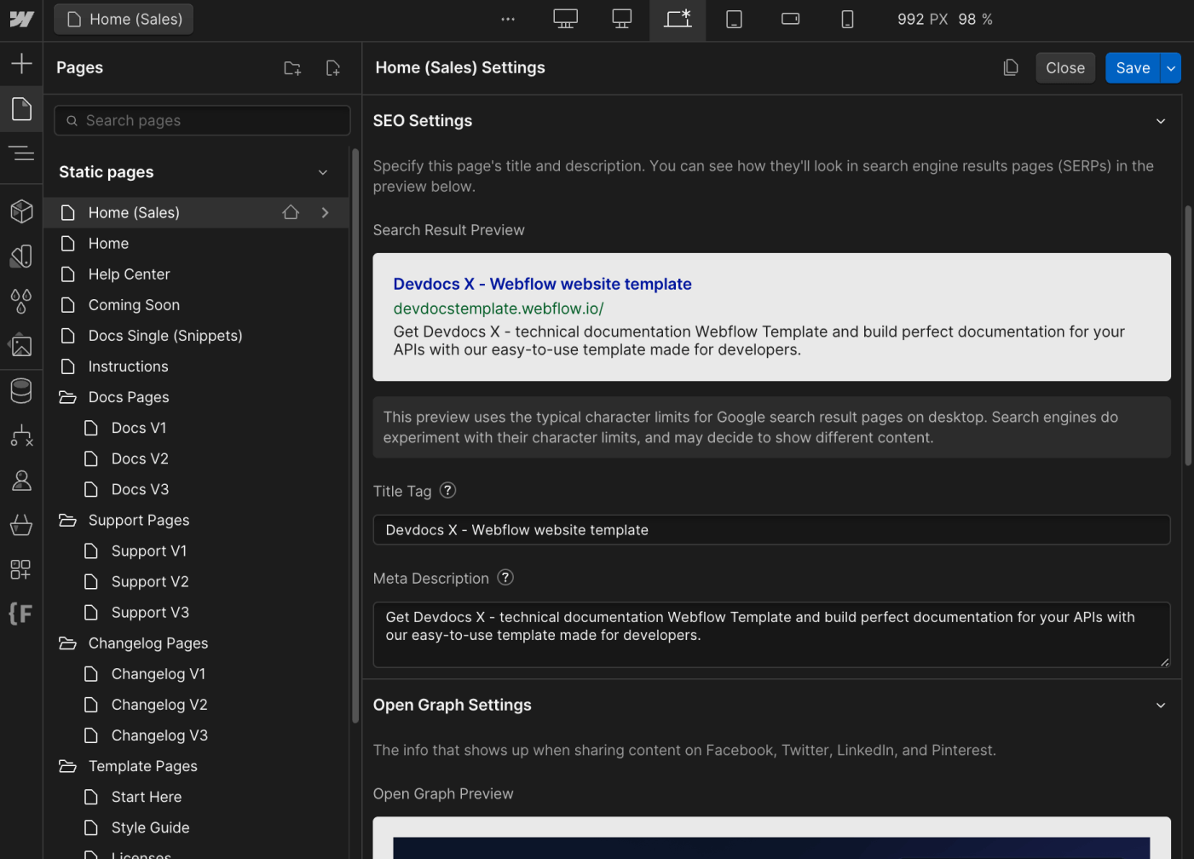Screen dimensions: 1194x859
Task: Select the Support V1 page
Action: pos(196,551)
